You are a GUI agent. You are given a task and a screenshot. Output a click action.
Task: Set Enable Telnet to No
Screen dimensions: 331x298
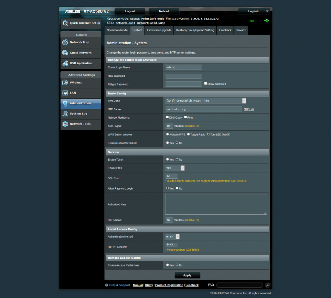[x=177, y=159]
